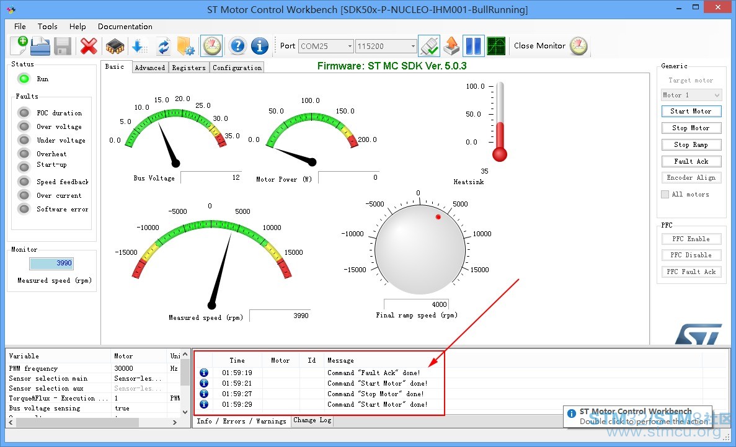The image size is (736, 447).
Task: Click the Measured speed field showing 3990
Action: click(280, 316)
